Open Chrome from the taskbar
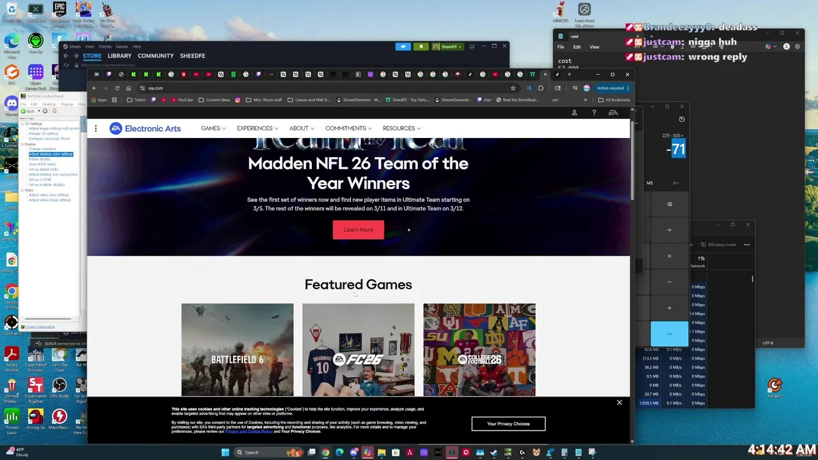The image size is (818, 460). click(x=325, y=452)
